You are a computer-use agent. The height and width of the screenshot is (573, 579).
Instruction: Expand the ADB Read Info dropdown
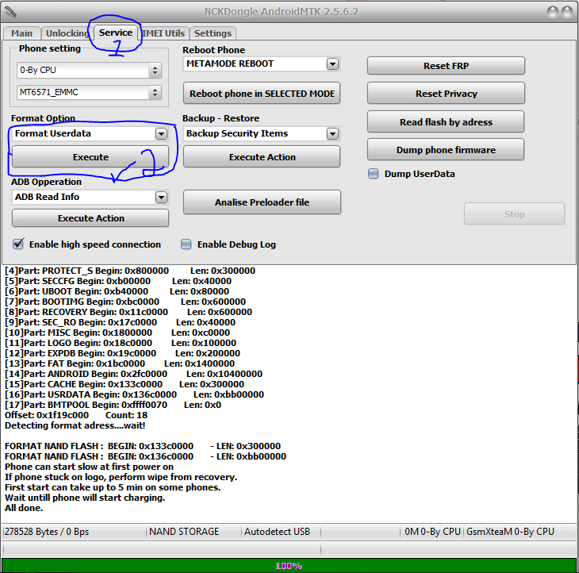pos(161,198)
